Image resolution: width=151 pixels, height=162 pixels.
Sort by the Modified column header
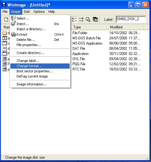(x=125, y=27)
